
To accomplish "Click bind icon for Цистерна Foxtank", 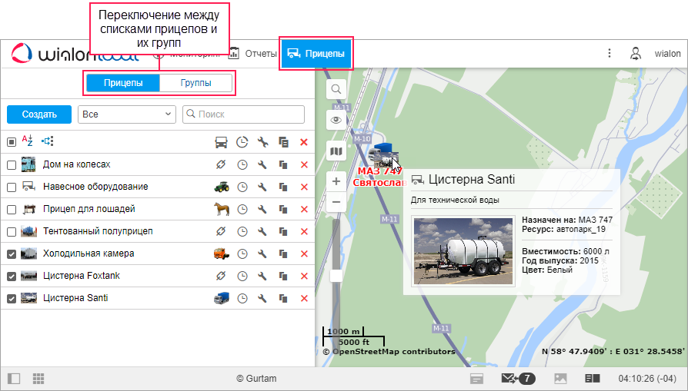I will [221, 276].
